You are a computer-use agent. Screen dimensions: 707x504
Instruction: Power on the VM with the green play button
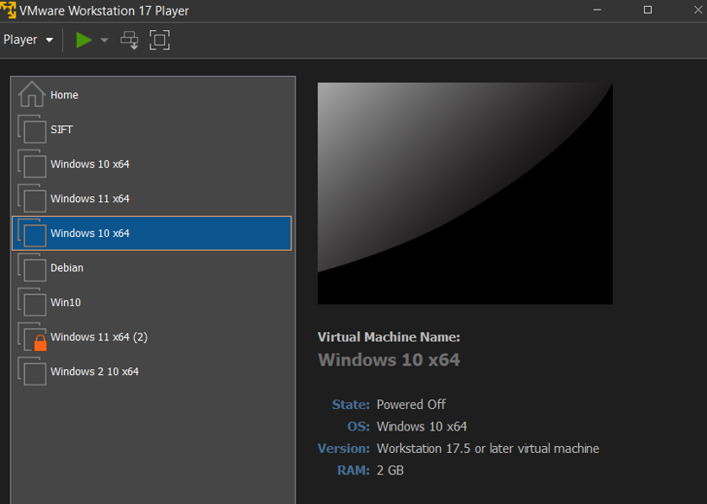point(84,40)
